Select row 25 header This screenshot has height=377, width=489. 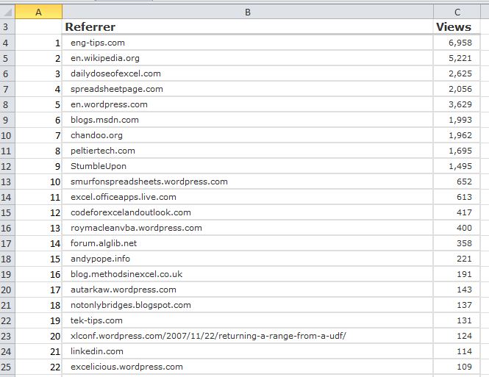pyautogui.click(x=7, y=367)
